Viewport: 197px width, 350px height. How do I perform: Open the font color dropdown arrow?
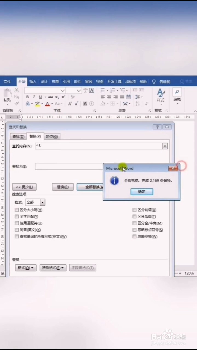coord(52,104)
